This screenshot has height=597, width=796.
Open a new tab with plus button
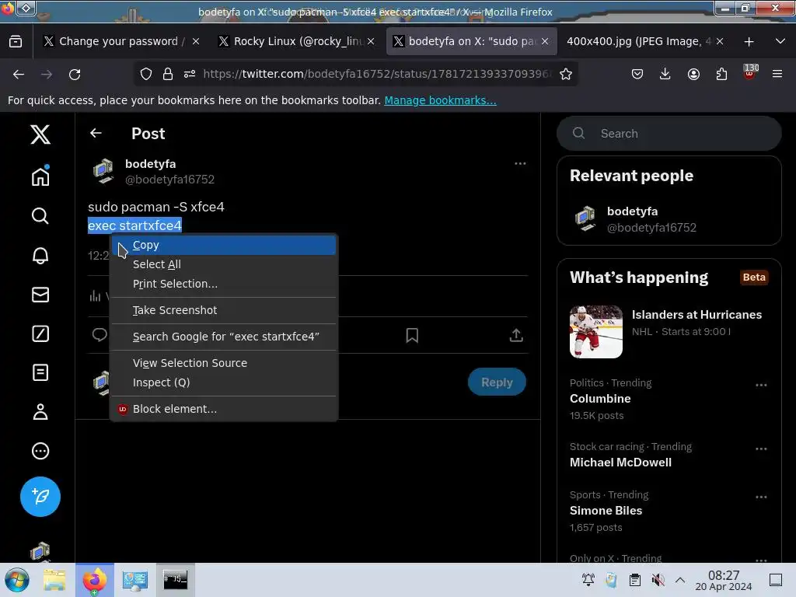pos(749,42)
